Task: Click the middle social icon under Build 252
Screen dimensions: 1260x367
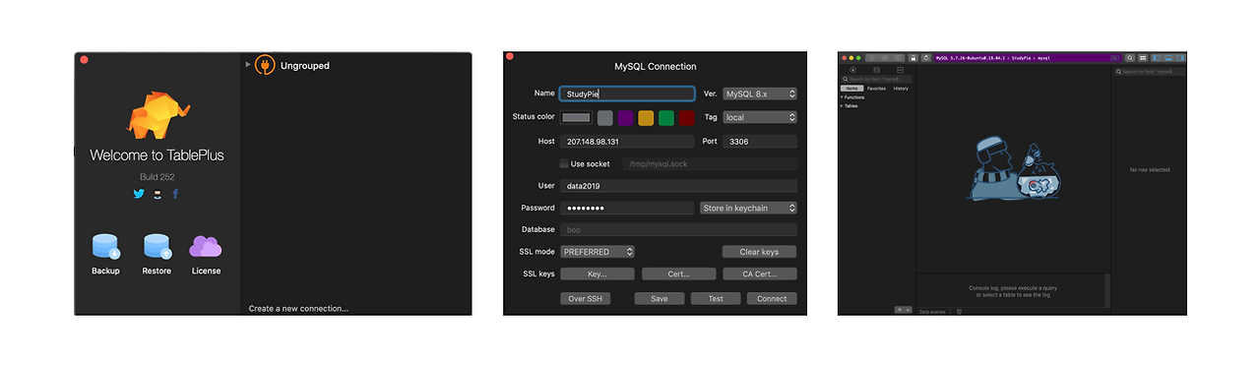Action: (x=157, y=194)
